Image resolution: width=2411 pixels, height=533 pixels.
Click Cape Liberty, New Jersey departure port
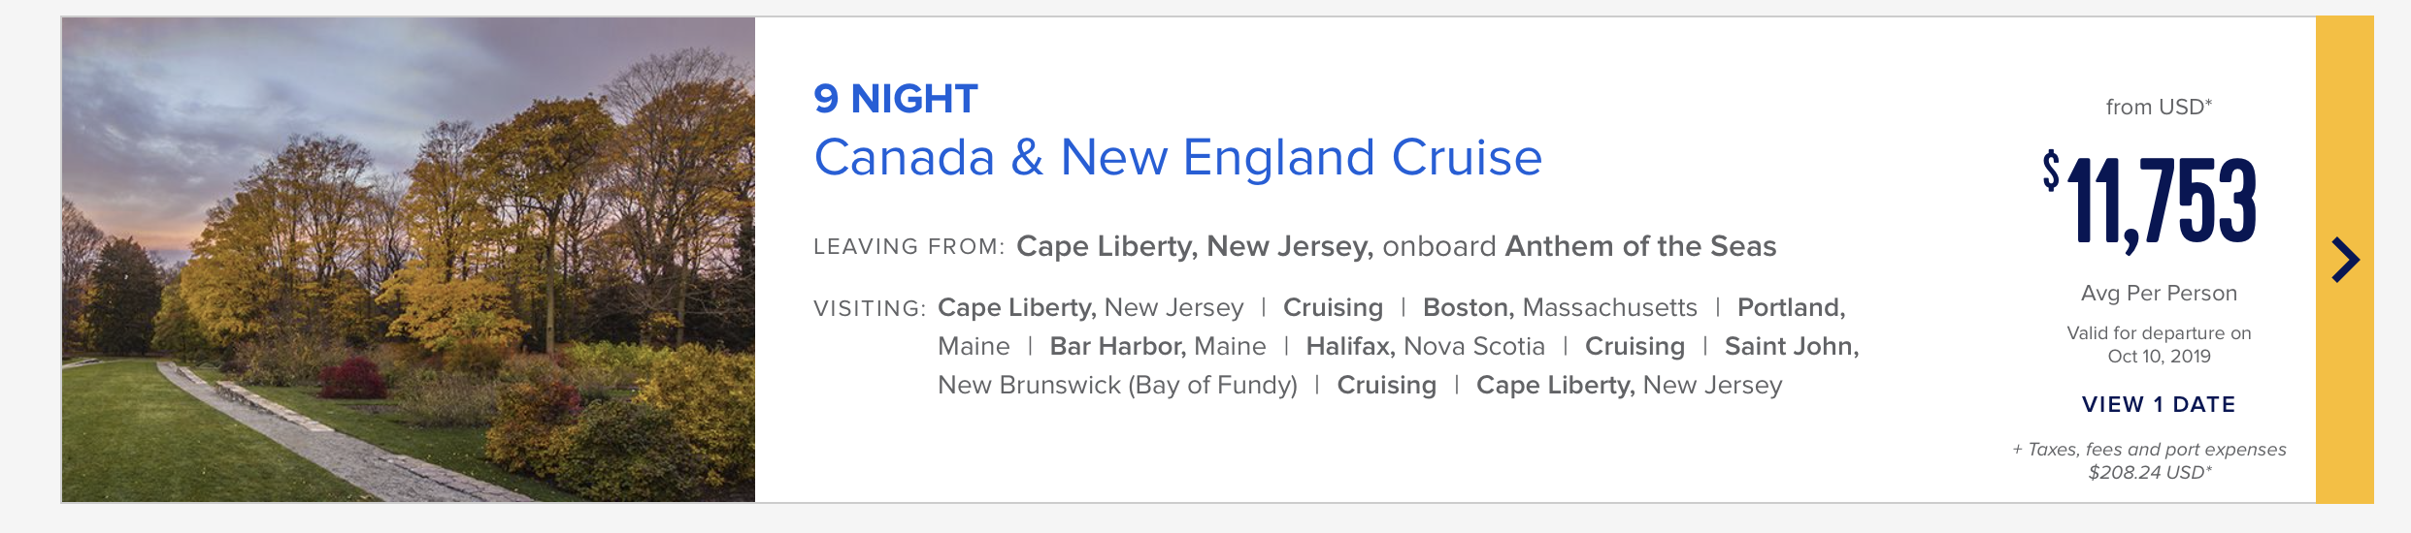[1194, 246]
